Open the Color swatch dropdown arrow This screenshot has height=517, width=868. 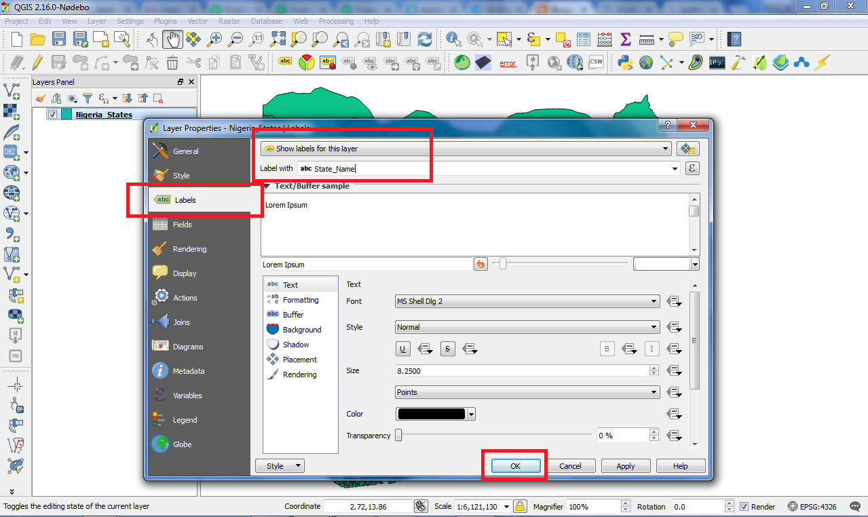(471, 414)
